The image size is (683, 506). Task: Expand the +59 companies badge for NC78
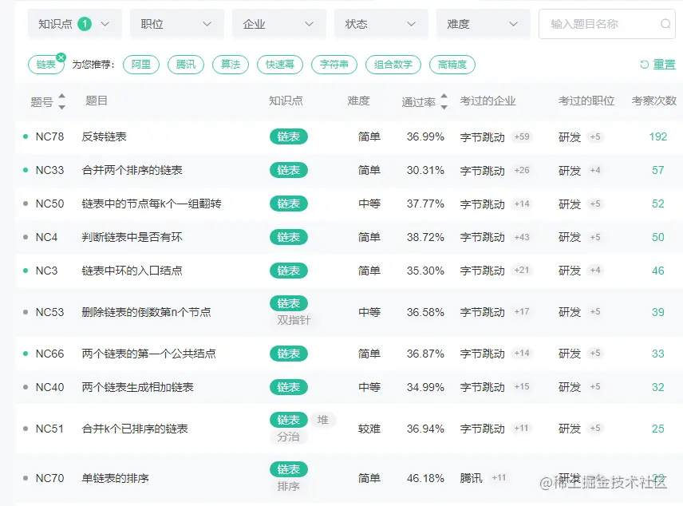pyautogui.click(x=521, y=136)
